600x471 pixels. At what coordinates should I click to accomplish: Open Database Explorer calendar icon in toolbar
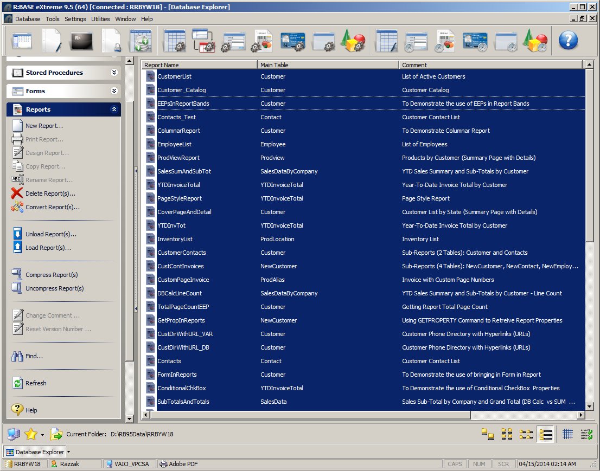point(22,41)
